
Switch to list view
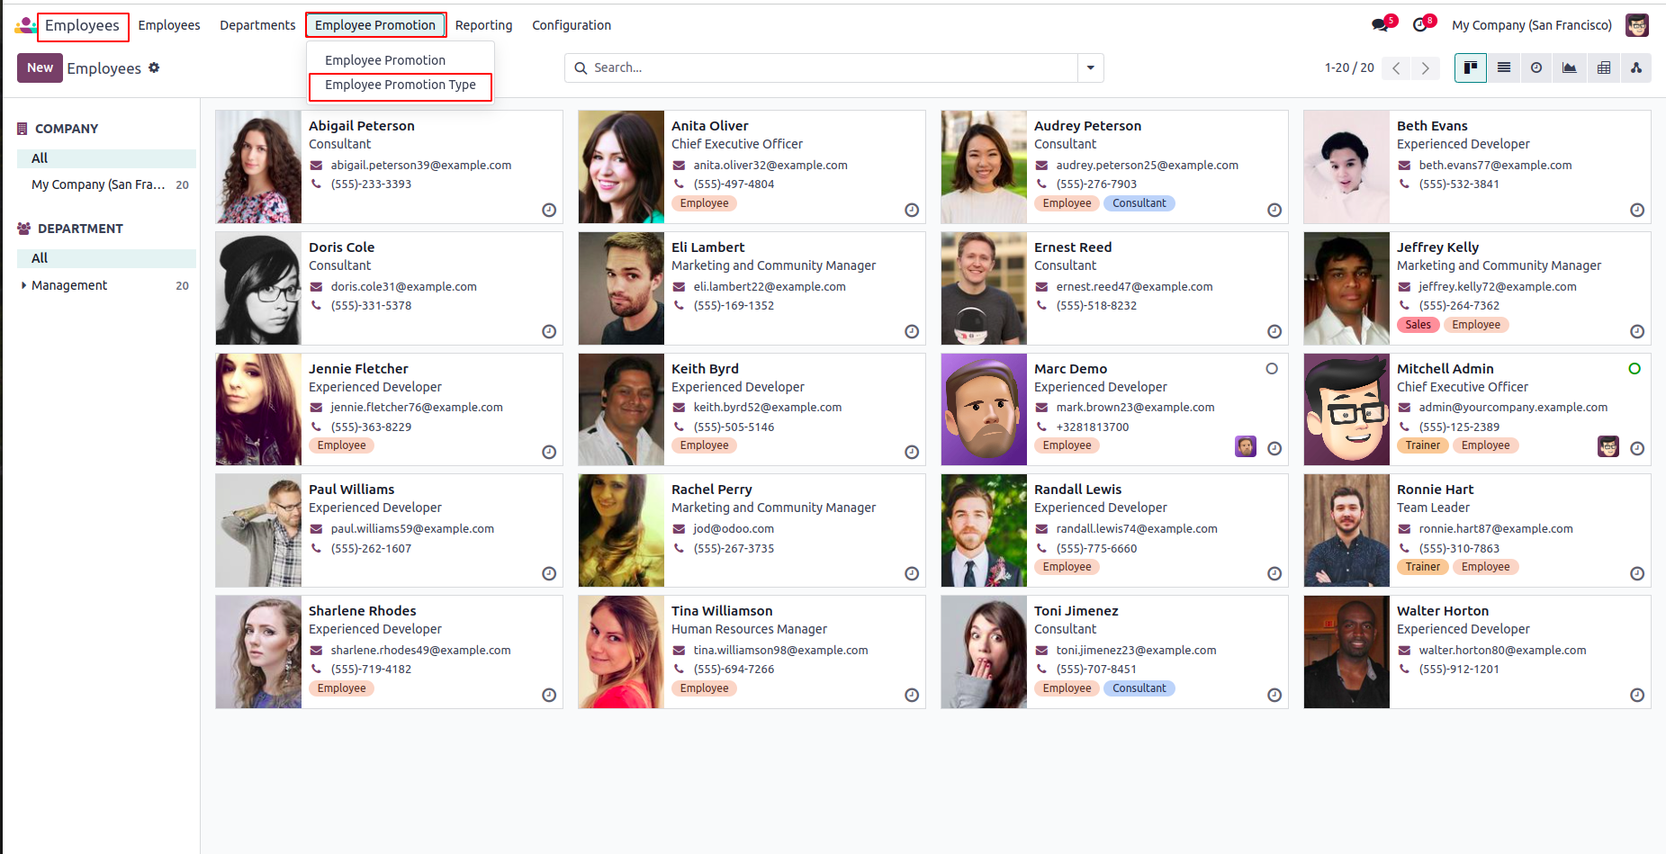[x=1503, y=67]
